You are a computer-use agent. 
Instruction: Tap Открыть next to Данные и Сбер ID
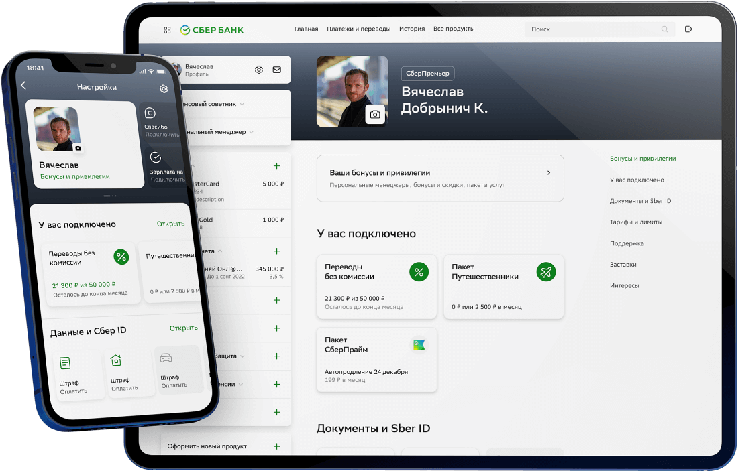pyautogui.click(x=184, y=328)
